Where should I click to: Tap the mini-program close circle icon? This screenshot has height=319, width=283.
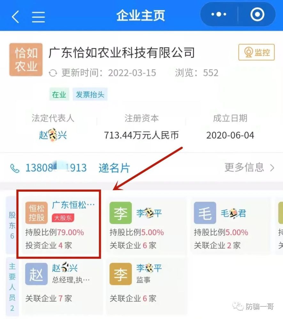[257, 14]
